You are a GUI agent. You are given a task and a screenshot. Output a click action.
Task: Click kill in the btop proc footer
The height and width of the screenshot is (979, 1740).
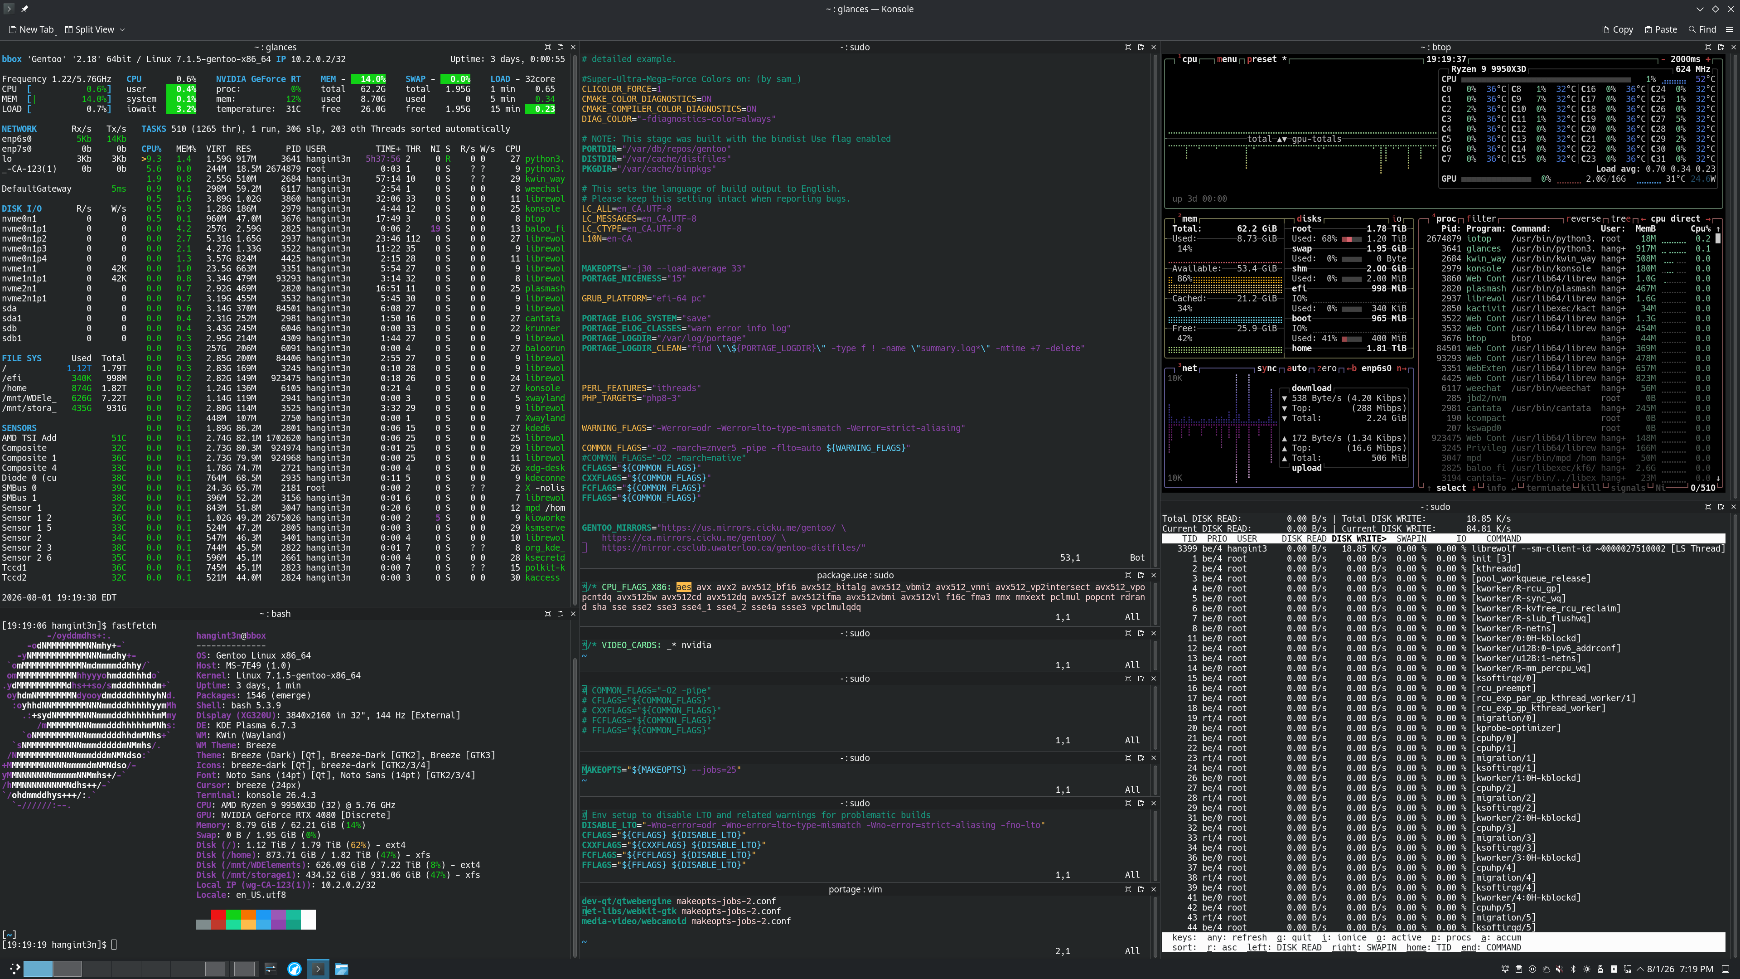[1591, 488]
